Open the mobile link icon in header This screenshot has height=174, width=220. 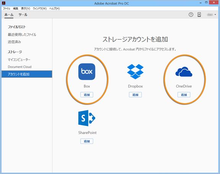[x=199, y=14]
